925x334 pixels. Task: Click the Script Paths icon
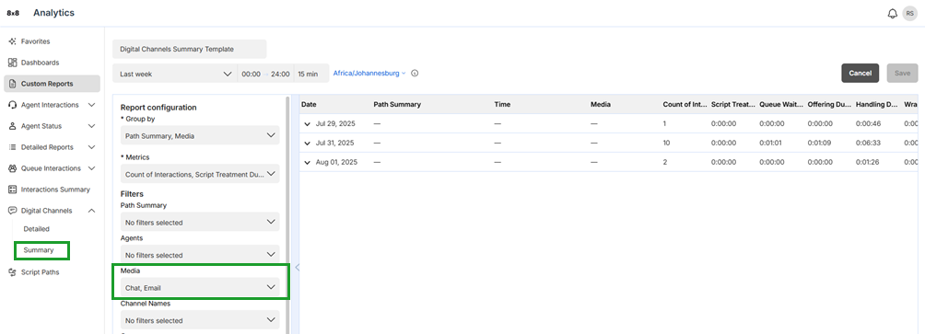(12, 272)
